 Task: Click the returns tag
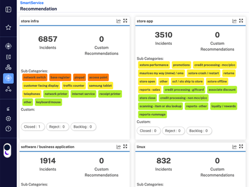(229, 73)
